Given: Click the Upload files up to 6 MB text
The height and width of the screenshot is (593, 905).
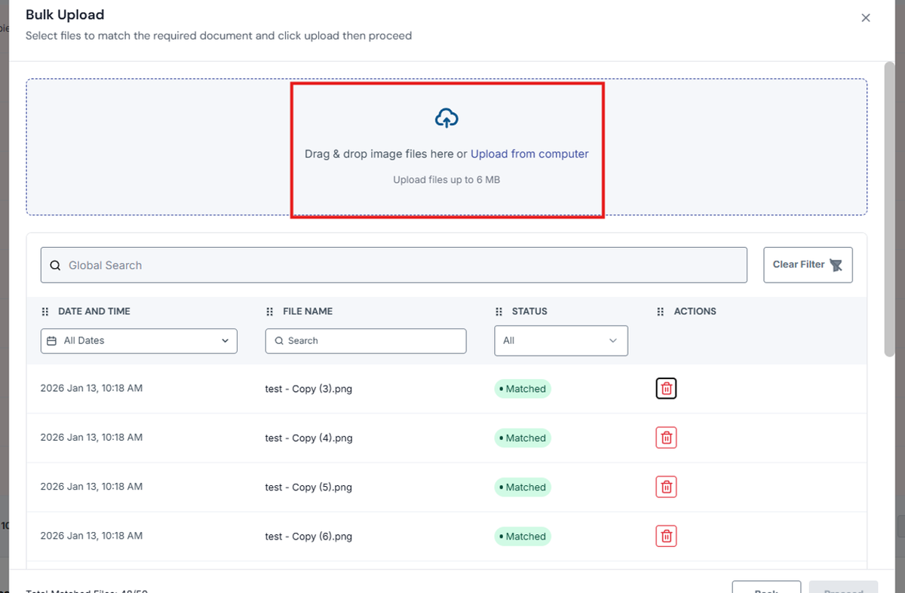Looking at the screenshot, I should (446, 180).
